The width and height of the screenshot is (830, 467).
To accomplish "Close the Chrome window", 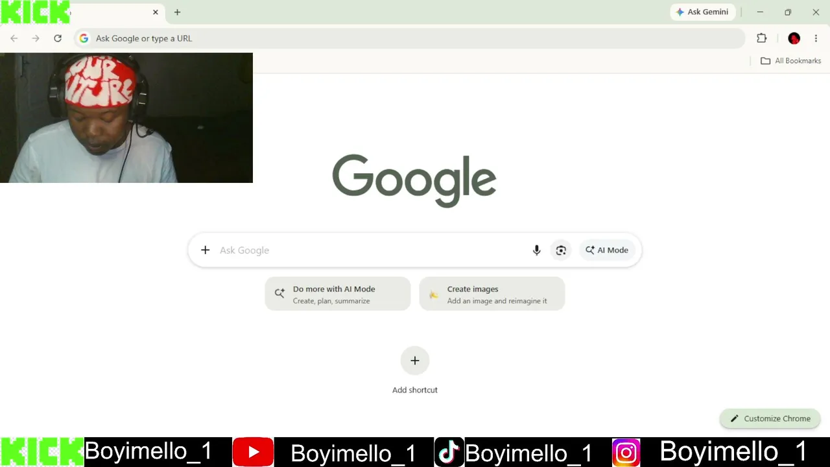I will pos(816,12).
